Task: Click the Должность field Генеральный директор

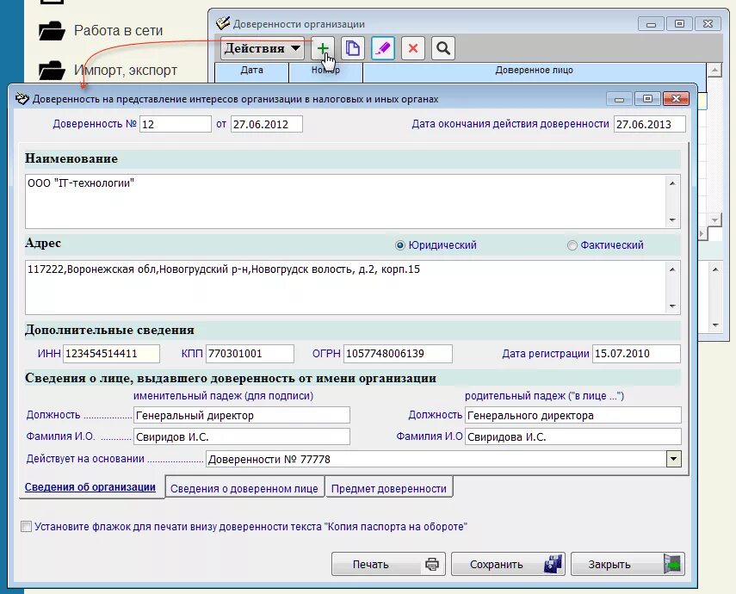Action: (x=242, y=415)
